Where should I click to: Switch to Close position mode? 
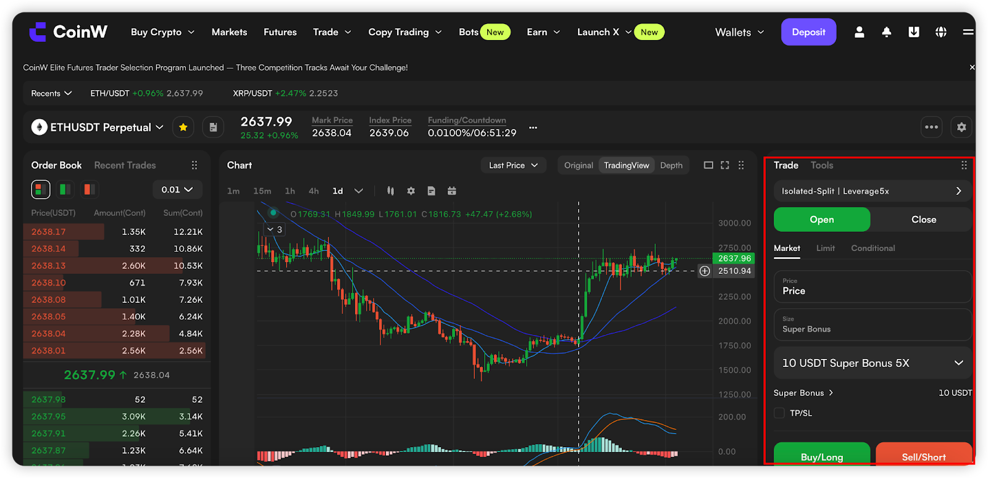tap(924, 220)
